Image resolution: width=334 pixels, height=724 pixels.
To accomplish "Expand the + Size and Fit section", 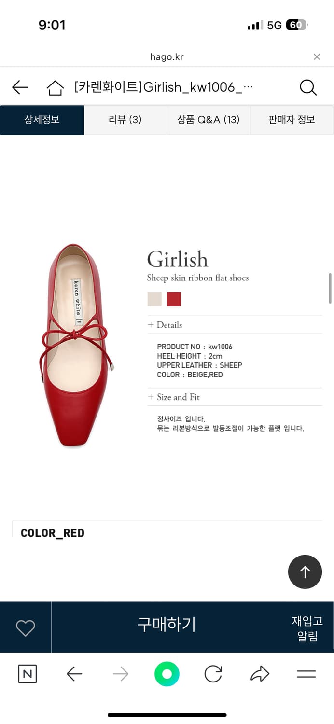I will tap(174, 397).
